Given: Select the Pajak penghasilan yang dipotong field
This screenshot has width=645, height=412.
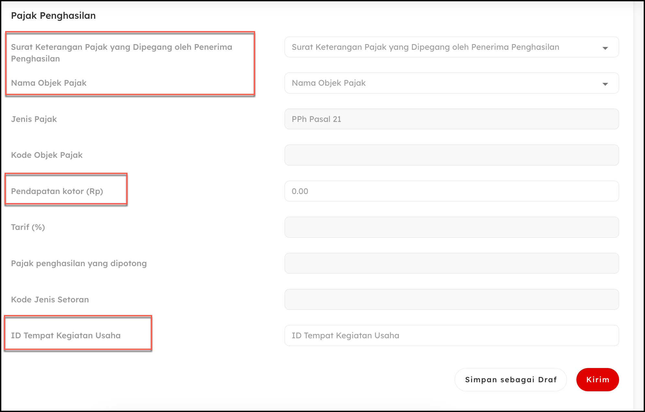Looking at the screenshot, I should [x=451, y=263].
